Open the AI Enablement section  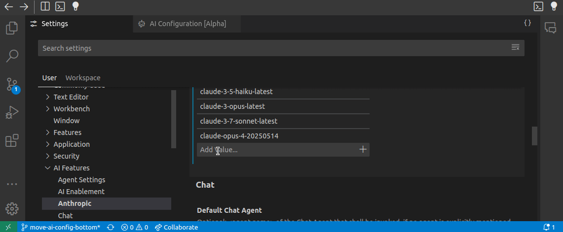pyautogui.click(x=81, y=192)
